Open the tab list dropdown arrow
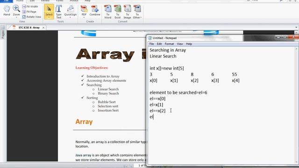The image size is (299, 168). [x=296, y=28]
